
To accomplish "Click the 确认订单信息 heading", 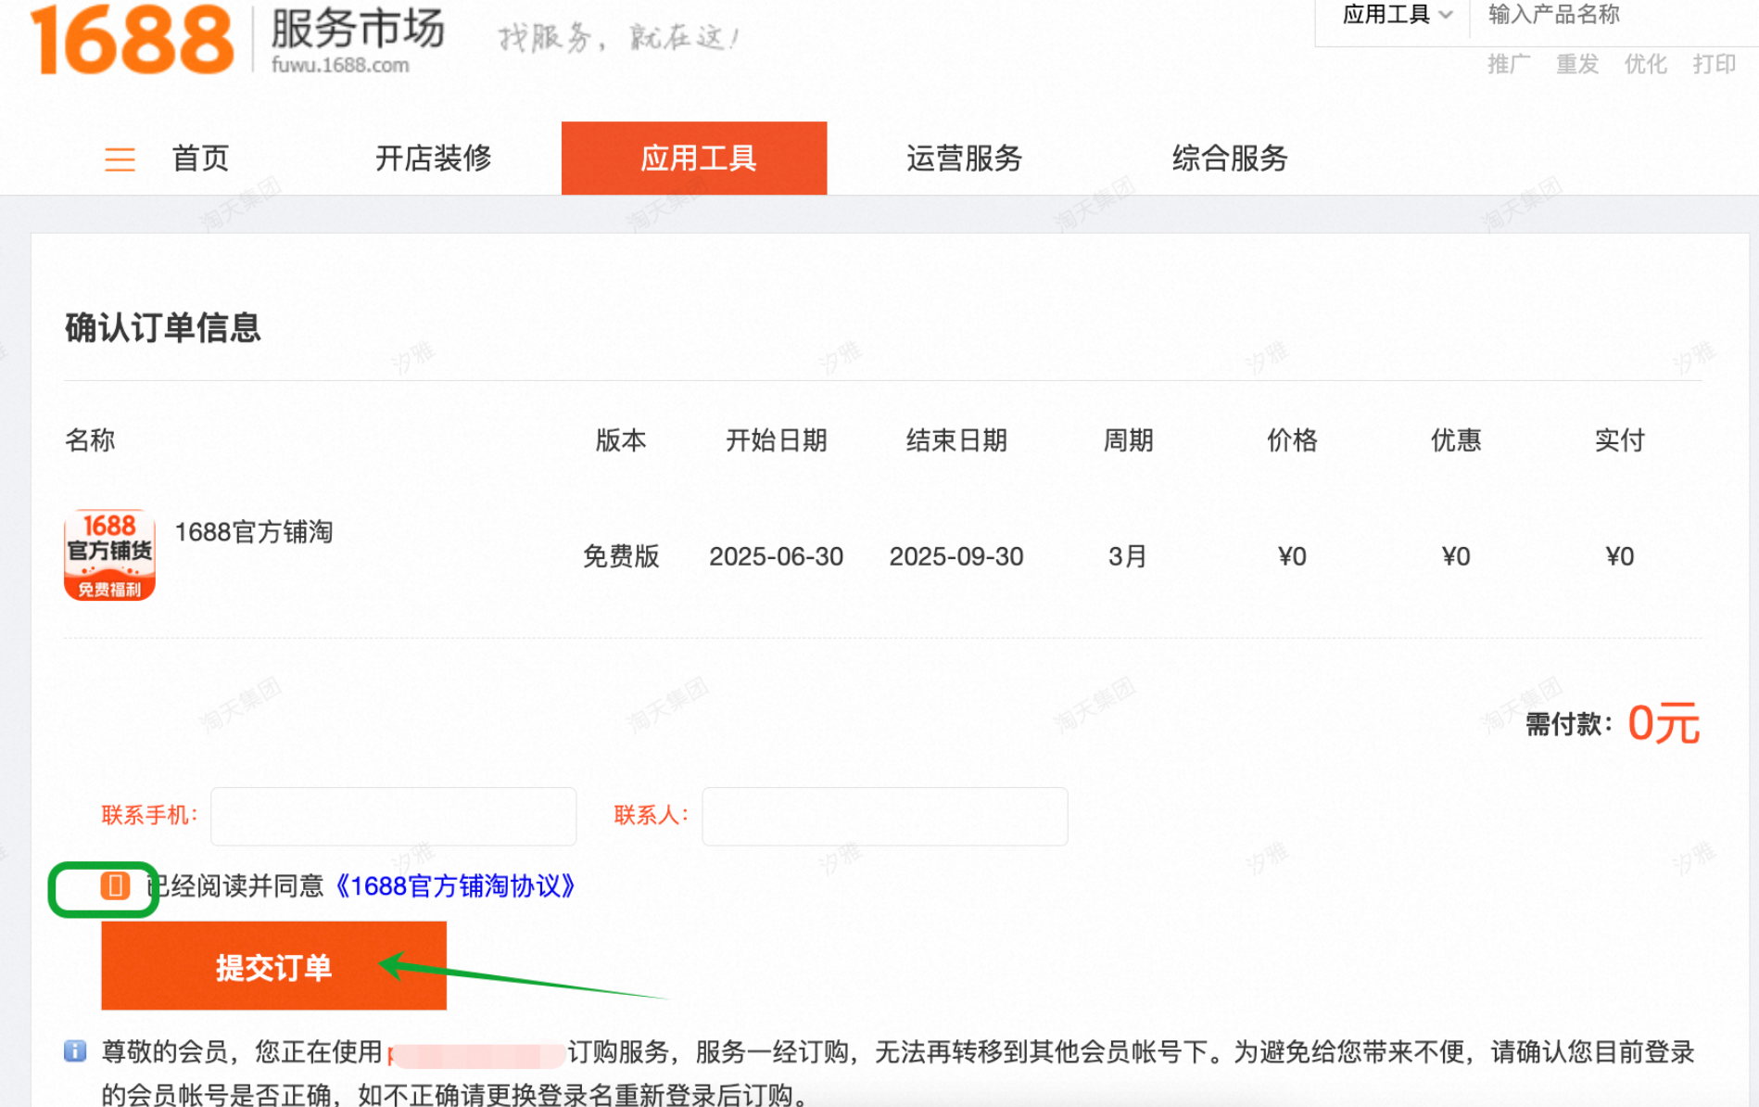I will [x=163, y=327].
